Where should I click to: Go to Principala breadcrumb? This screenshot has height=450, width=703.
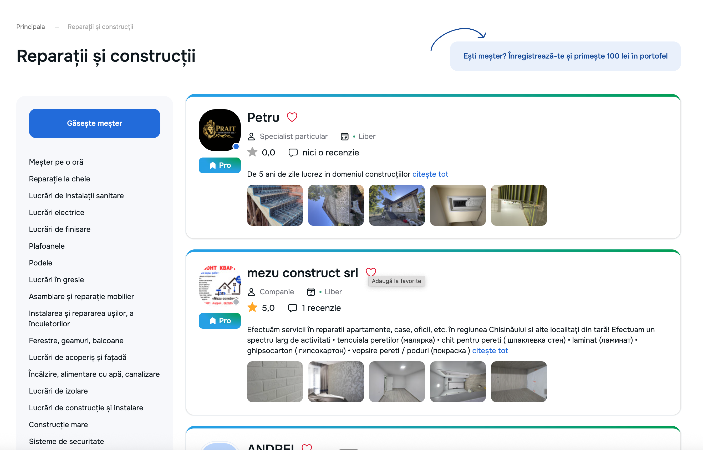coord(30,27)
